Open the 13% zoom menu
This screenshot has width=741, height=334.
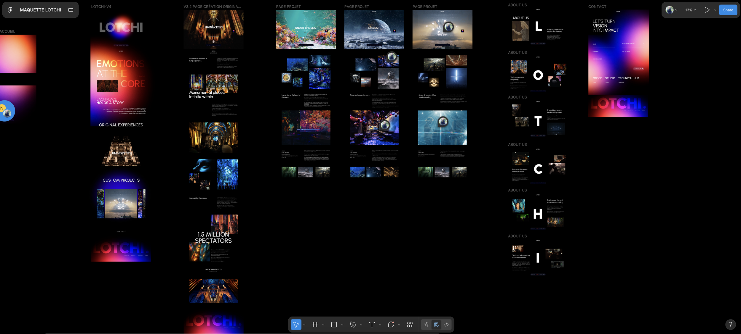click(x=690, y=10)
